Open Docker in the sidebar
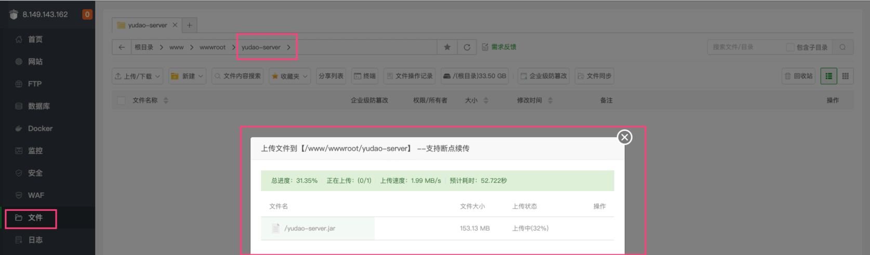Viewport: 870px width, 255px height. click(40, 128)
